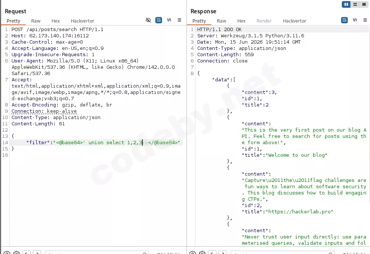Click the "Welcome to our blog" title value

click(x=296, y=155)
